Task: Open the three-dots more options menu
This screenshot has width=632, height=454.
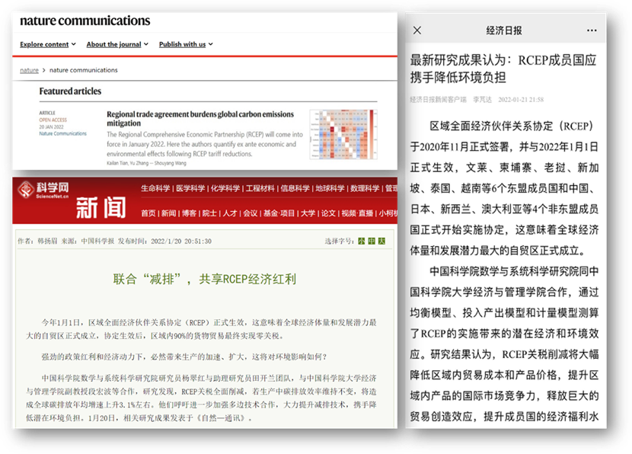Action: pyautogui.click(x=592, y=30)
